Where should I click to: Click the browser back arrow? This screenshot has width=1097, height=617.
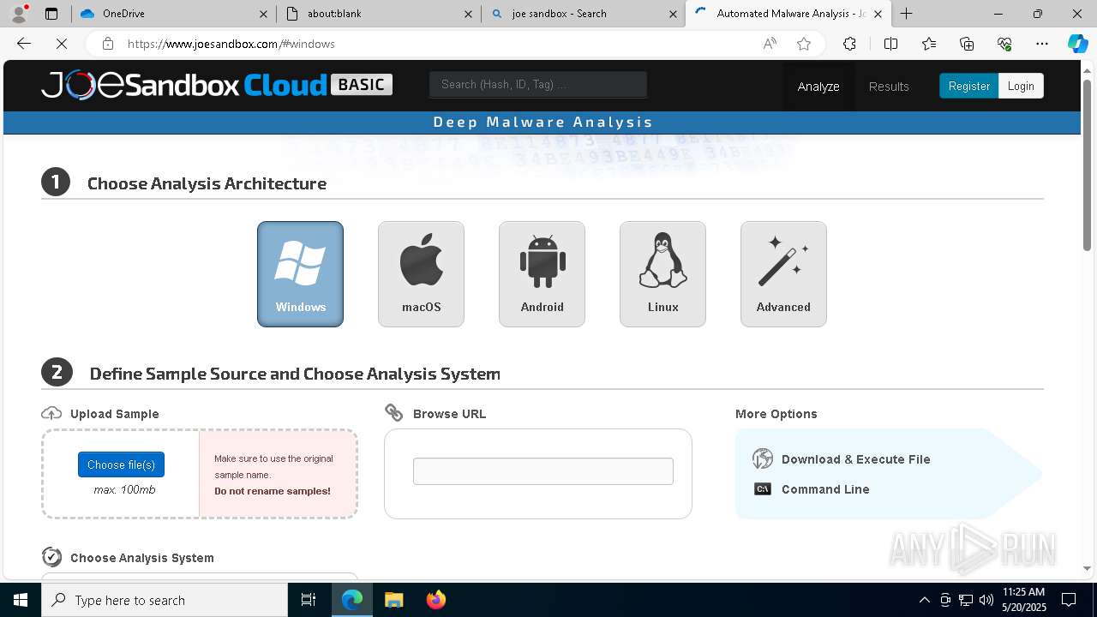24,44
